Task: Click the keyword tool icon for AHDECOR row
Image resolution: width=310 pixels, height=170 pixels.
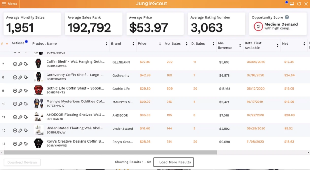Action: pyautogui.click(x=20, y=117)
